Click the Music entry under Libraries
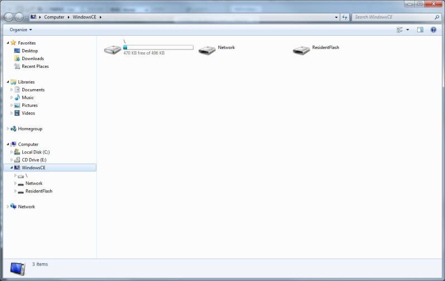The image size is (445, 281). (27, 97)
